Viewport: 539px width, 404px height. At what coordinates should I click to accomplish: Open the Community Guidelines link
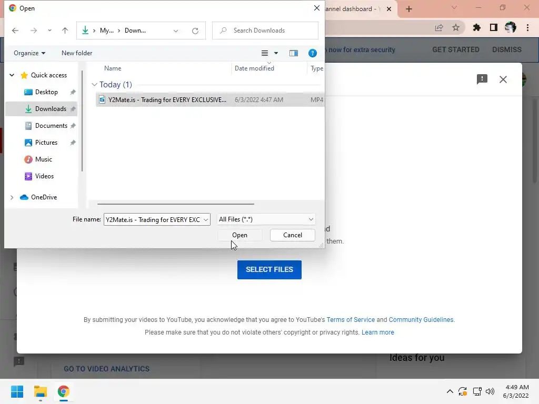click(x=421, y=319)
